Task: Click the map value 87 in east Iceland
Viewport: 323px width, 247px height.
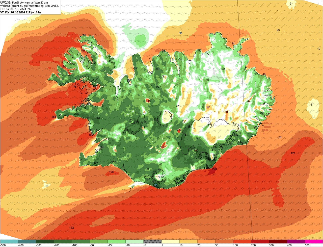Action: (x=208, y=107)
